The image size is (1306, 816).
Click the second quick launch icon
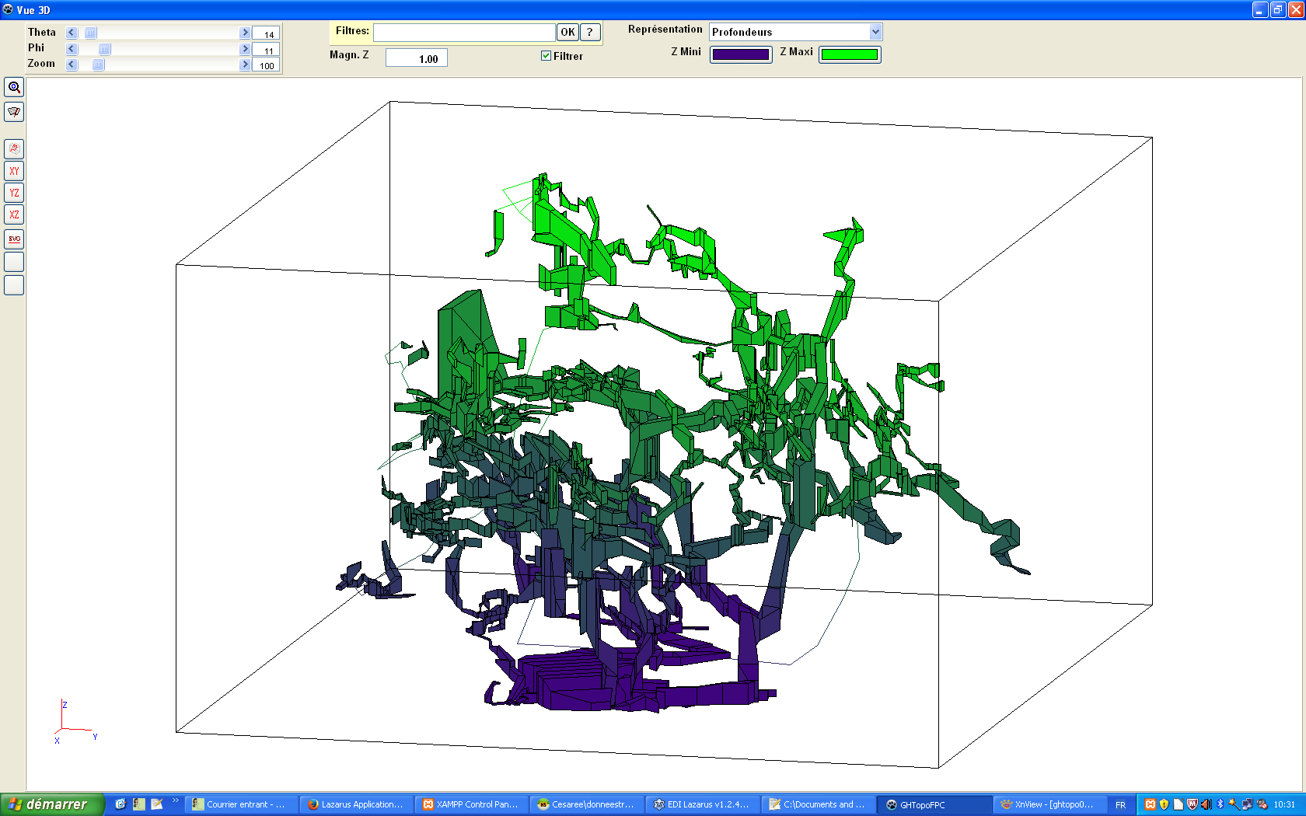tap(139, 804)
